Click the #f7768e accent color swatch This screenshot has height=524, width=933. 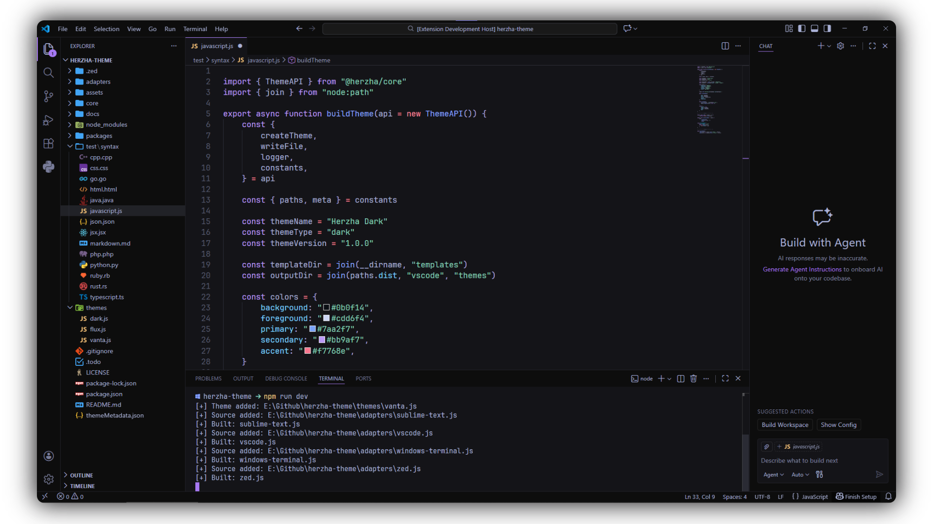(x=308, y=351)
